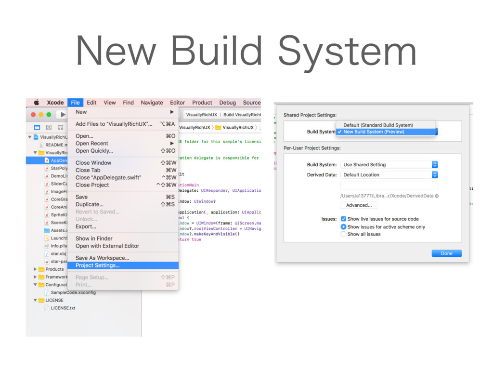Viewport: 493px width, 370px height.
Task: Open the Debug menu
Action: pyautogui.click(x=227, y=103)
